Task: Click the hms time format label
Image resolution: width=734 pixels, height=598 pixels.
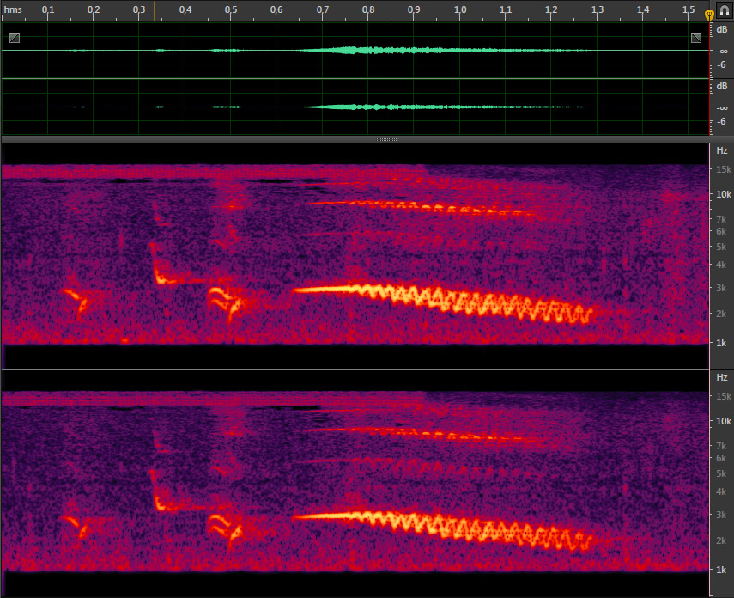Action: point(11,9)
